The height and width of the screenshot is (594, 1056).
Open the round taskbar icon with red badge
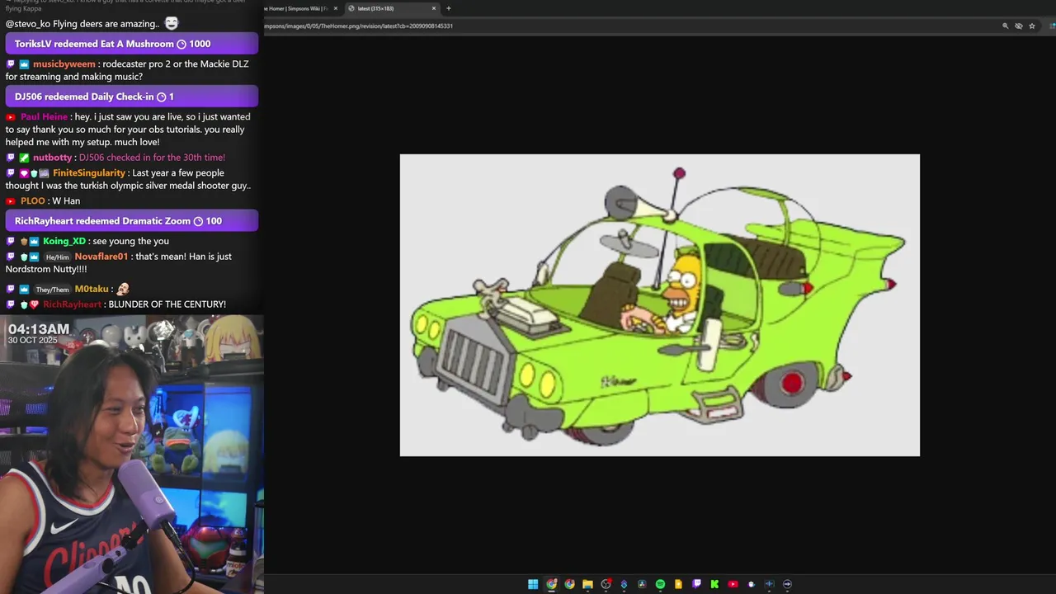click(606, 584)
